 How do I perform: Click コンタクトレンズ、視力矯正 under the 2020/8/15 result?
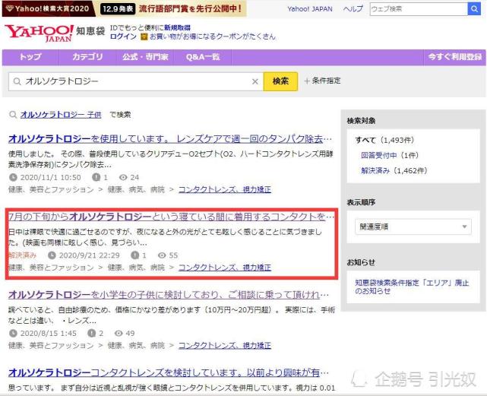(225, 345)
